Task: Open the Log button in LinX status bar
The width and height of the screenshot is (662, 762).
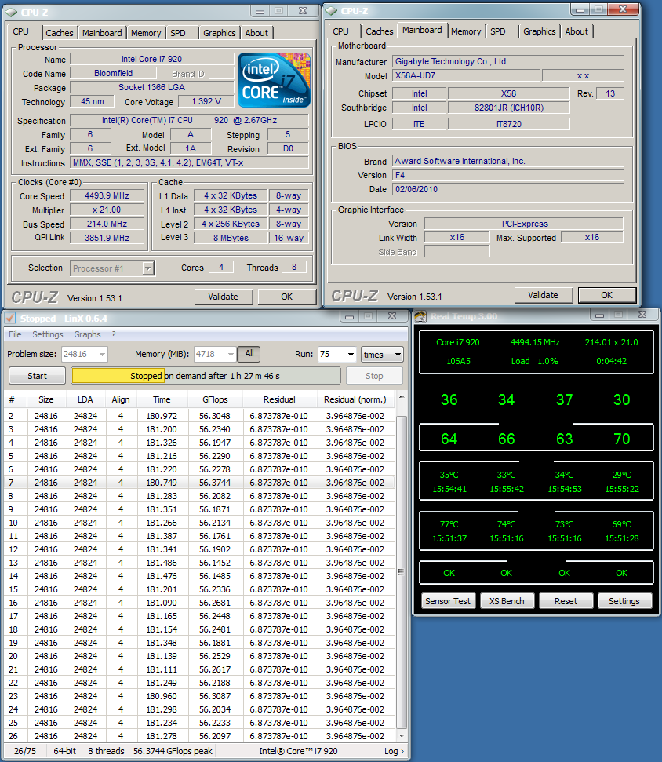Action: coord(395,751)
